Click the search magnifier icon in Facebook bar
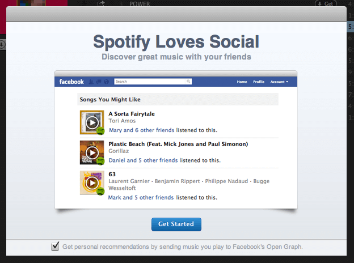The width and height of the screenshot is (354, 263). (188, 82)
